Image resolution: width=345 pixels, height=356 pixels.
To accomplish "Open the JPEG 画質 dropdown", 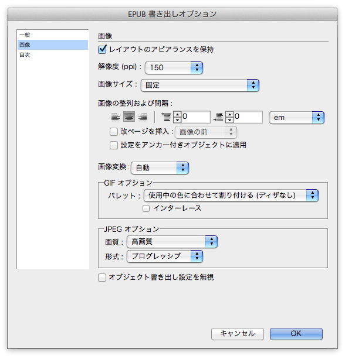I will tap(172, 242).
